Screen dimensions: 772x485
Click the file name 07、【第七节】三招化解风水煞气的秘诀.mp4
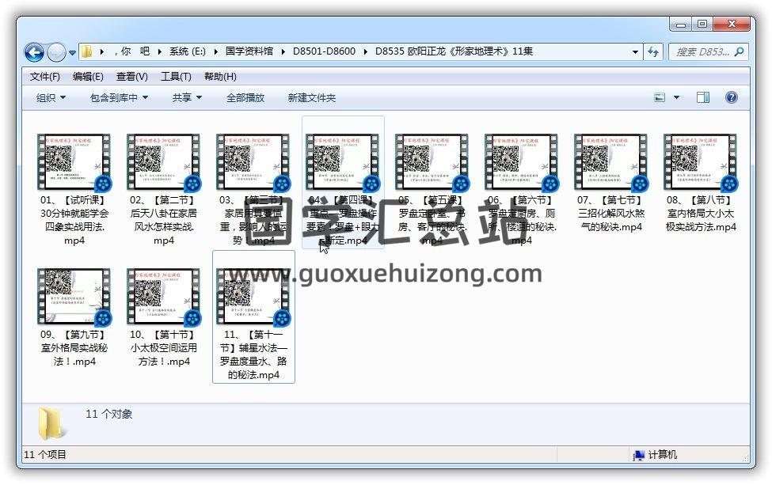coord(611,214)
